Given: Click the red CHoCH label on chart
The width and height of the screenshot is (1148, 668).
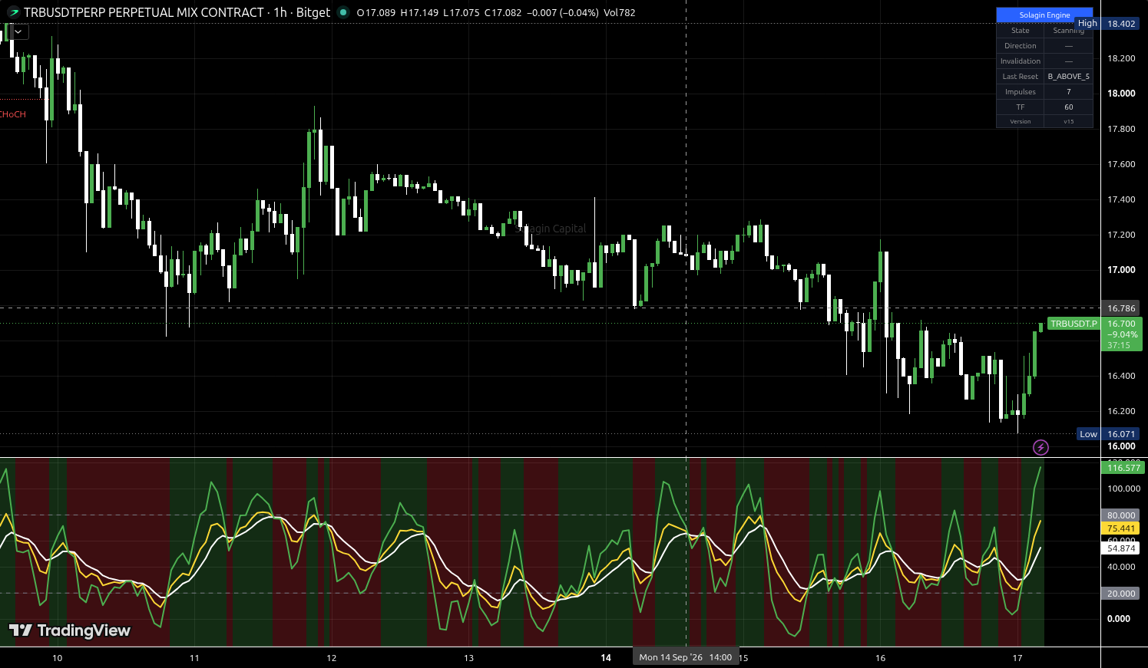Looking at the screenshot, I should 13,114.
